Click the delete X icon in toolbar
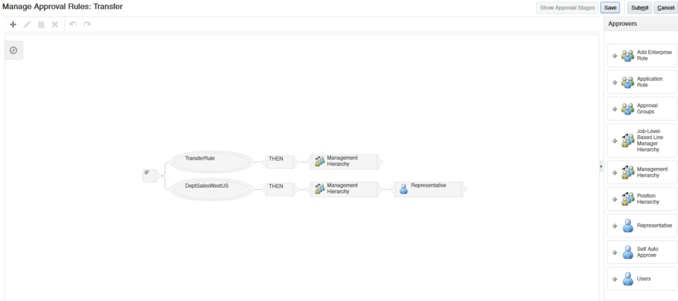The height and width of the screenshot is (301, 678). point(55,24)
